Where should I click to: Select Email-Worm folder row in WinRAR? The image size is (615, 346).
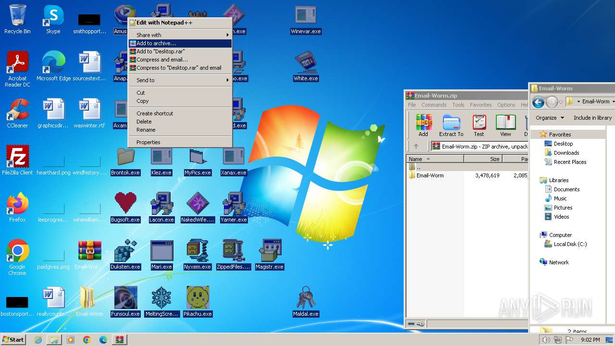[x=467, y=175]
